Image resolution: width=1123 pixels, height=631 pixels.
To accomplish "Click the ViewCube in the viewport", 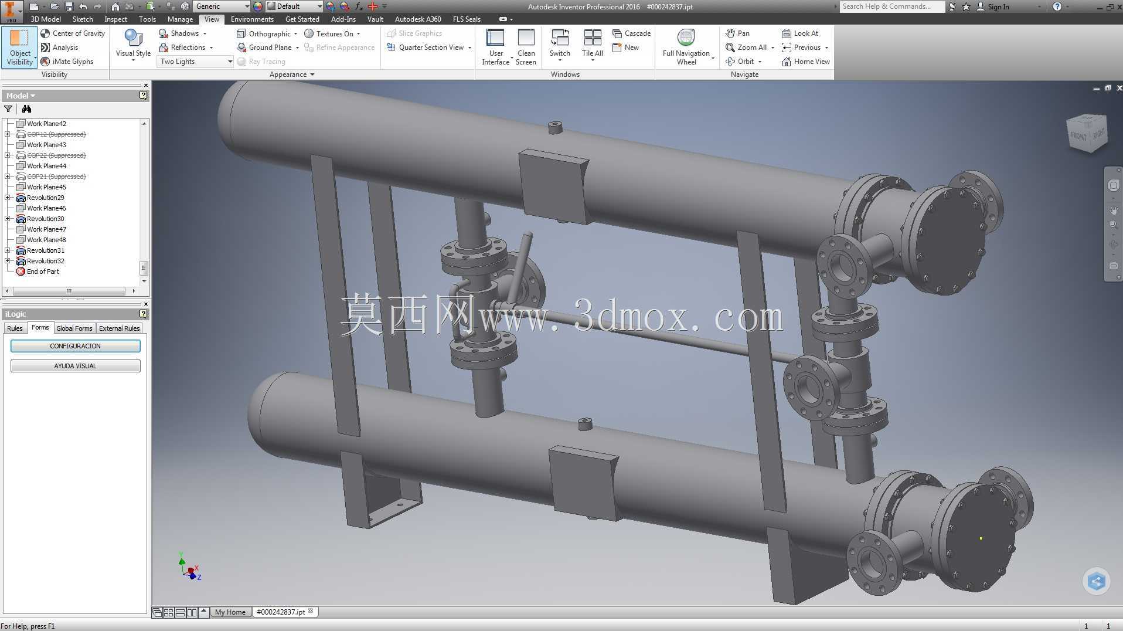I will pos(1087,134).
